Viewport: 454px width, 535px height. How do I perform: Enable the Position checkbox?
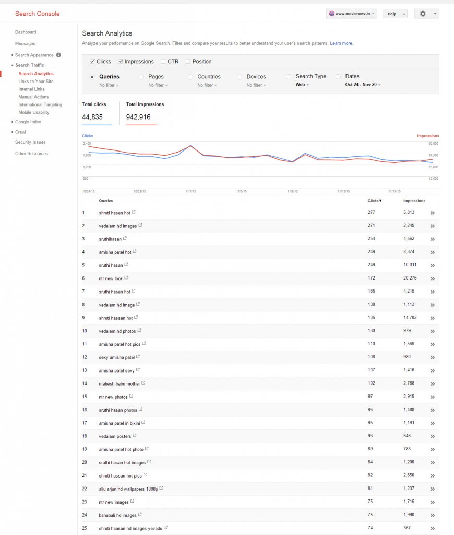tap(188, 62)
